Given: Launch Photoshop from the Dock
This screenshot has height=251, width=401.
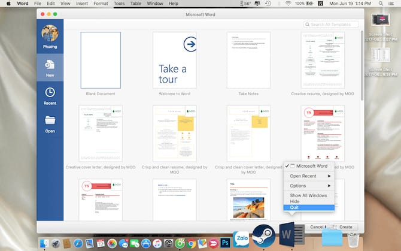Looking at the screenshot, I should (x=225, y=243).
